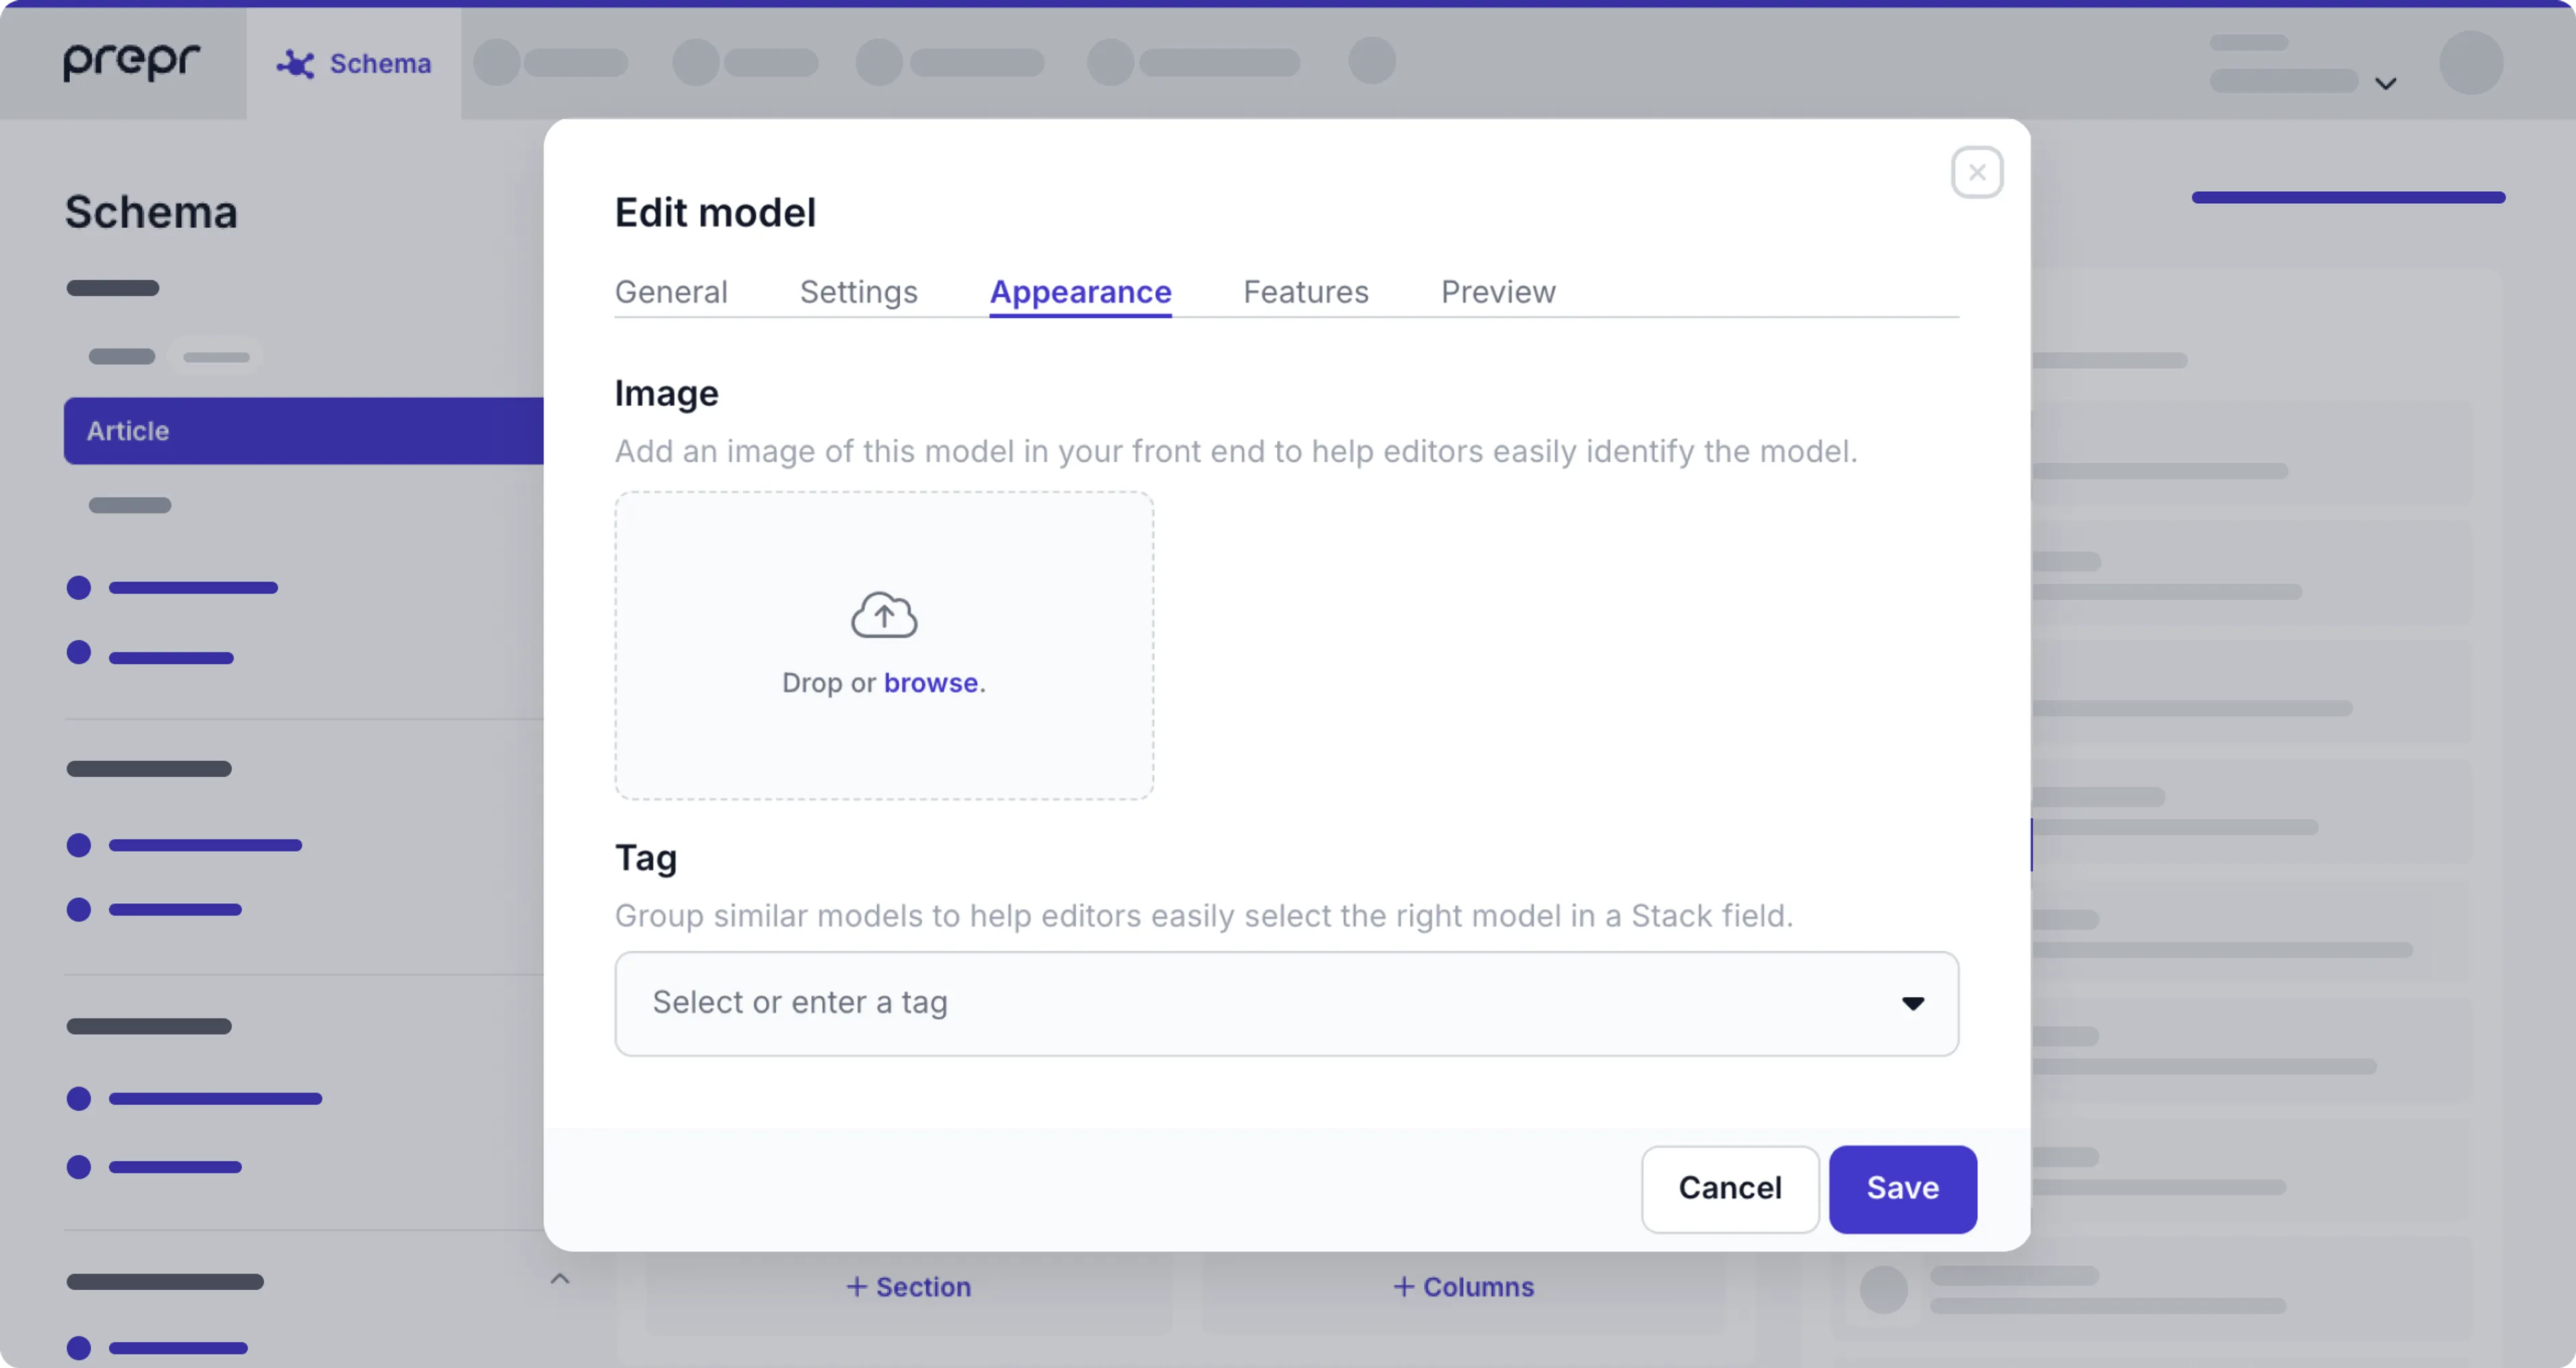Click the dropdown arrow in tag field

click(x=1913, y=1002)
